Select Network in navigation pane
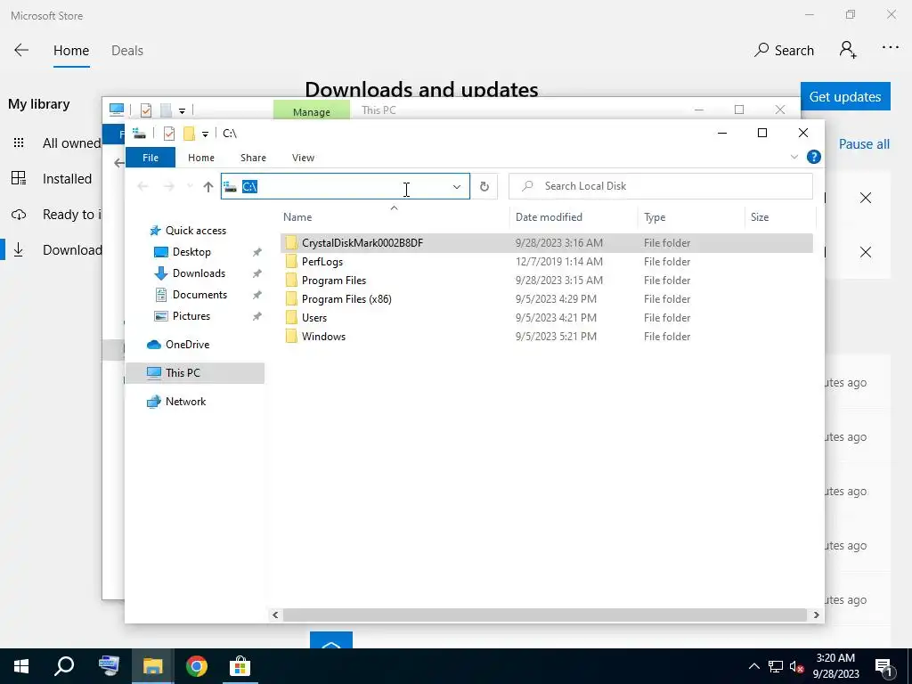 [x=185, y=402]
